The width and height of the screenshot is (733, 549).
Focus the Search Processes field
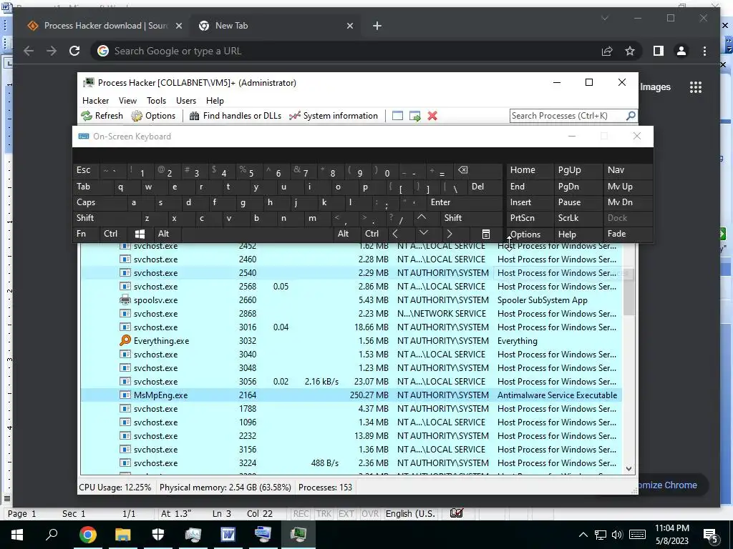568,116
